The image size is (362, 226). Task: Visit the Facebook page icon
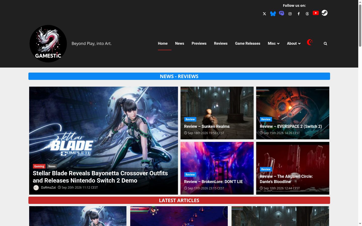(x=299, y=14)
